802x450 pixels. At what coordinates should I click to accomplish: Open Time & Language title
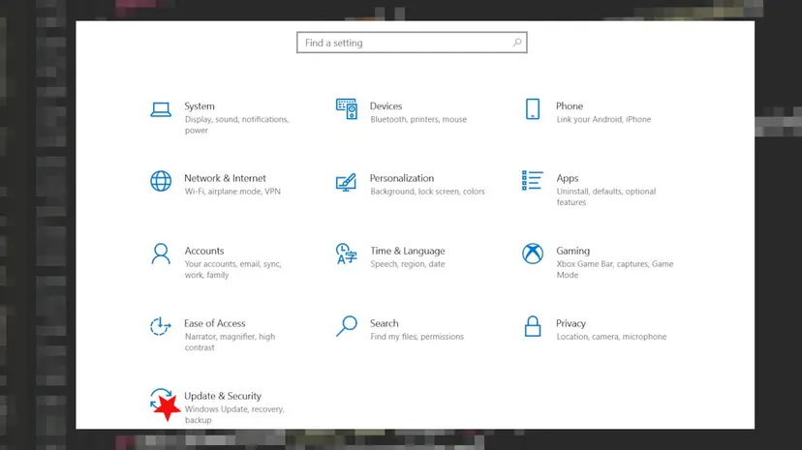(408, 251)
